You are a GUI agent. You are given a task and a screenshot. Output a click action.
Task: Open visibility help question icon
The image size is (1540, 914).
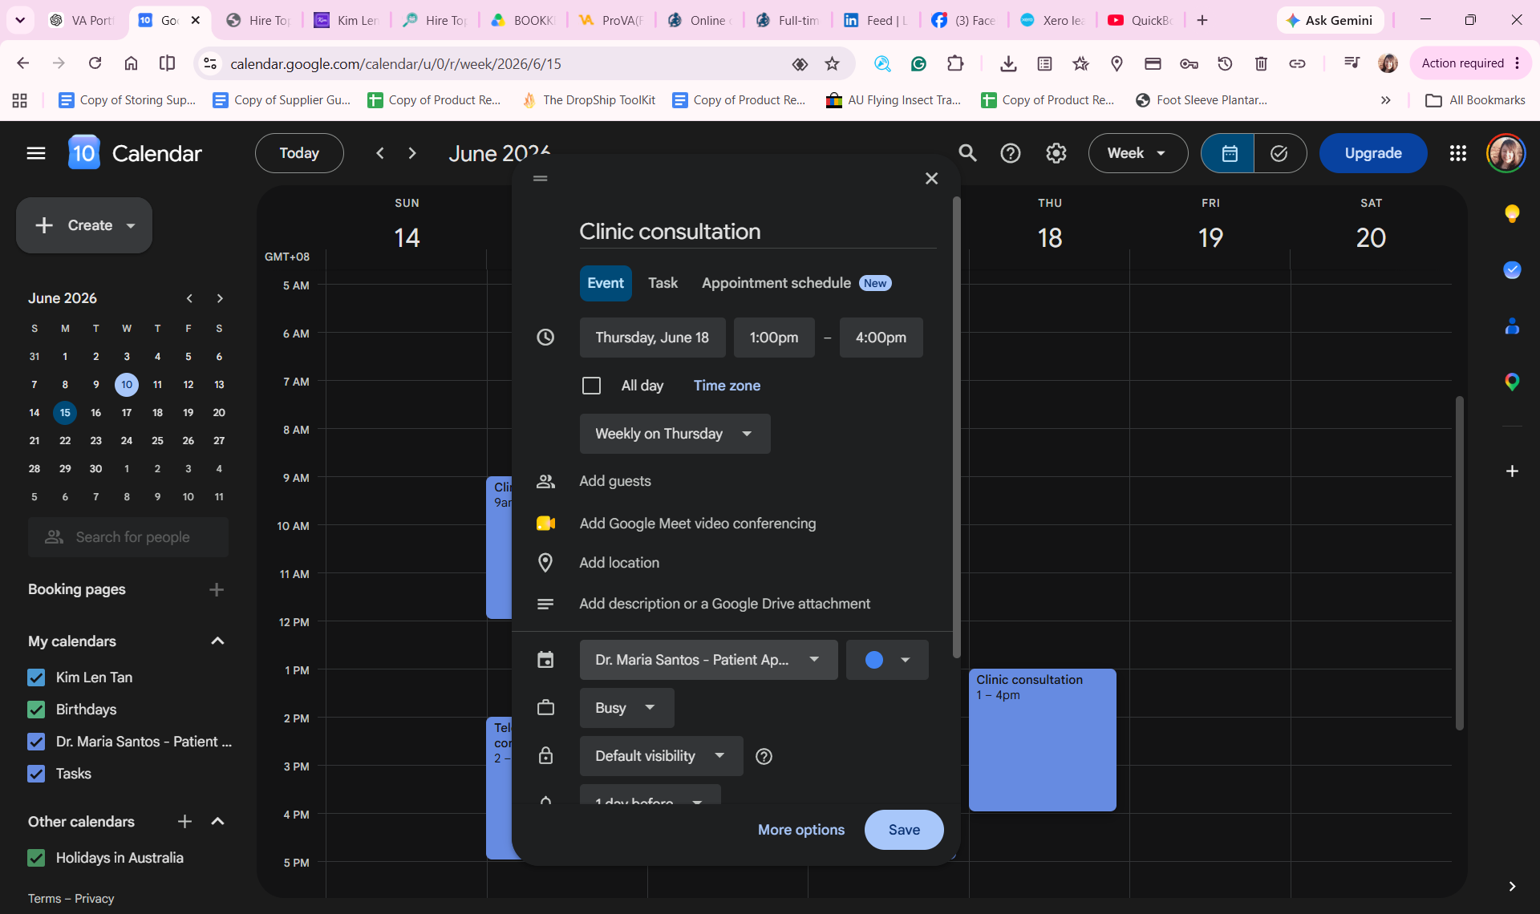click(x=764, y=756)
